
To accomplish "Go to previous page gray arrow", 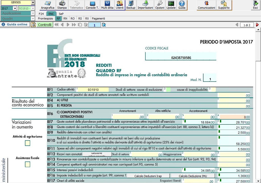I will (x=237, y=25).
